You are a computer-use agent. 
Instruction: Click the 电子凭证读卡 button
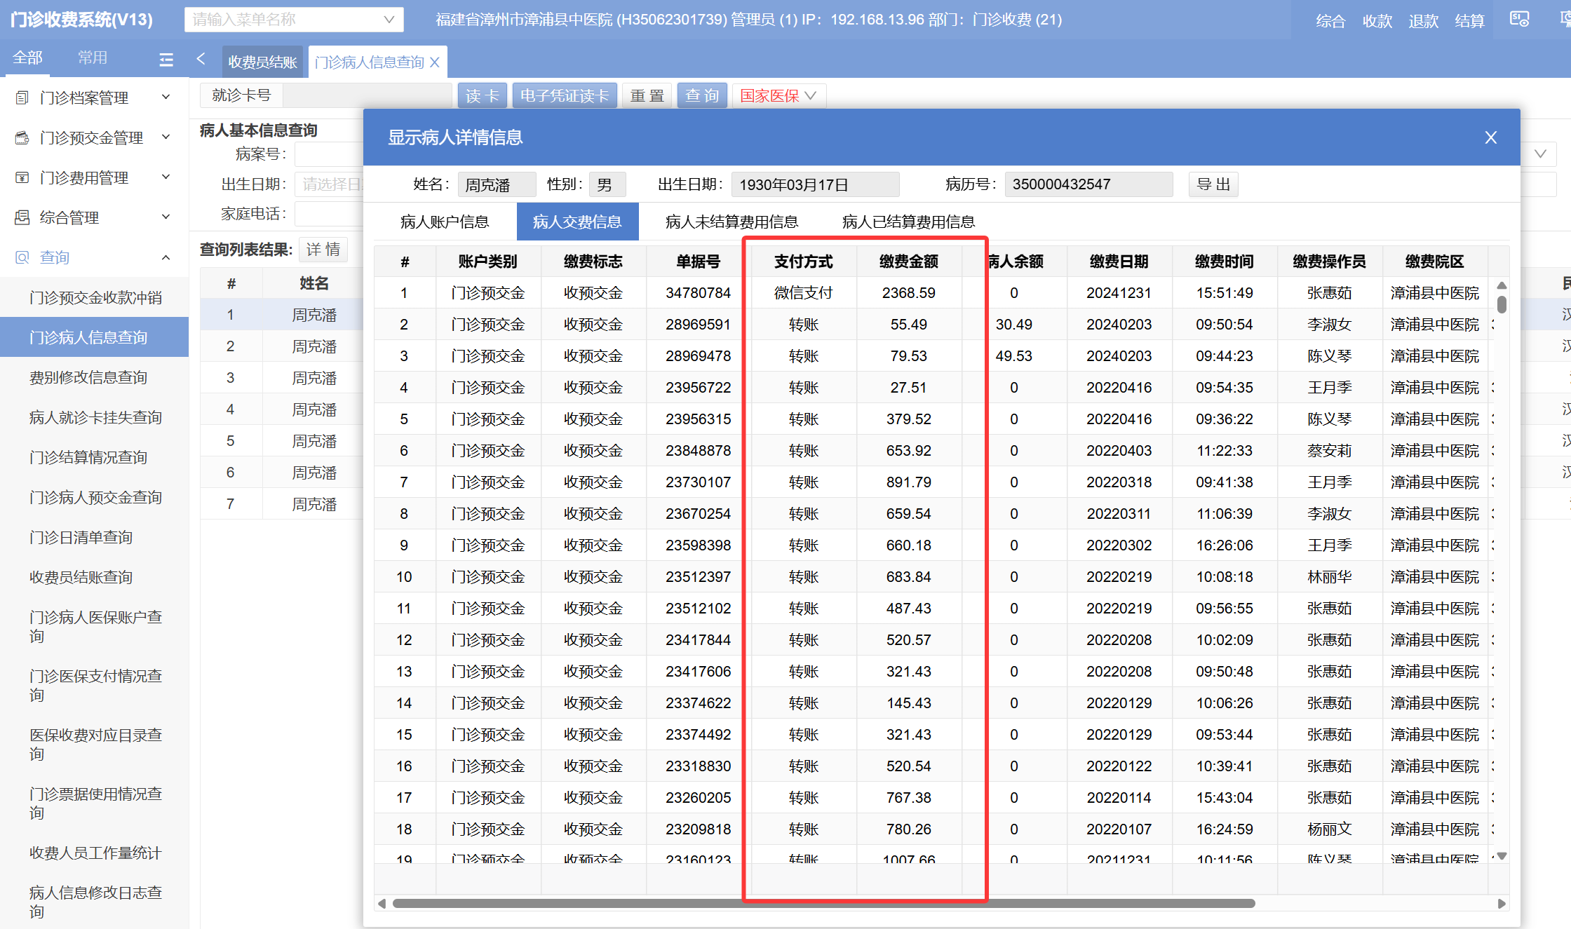pos(564,95)
